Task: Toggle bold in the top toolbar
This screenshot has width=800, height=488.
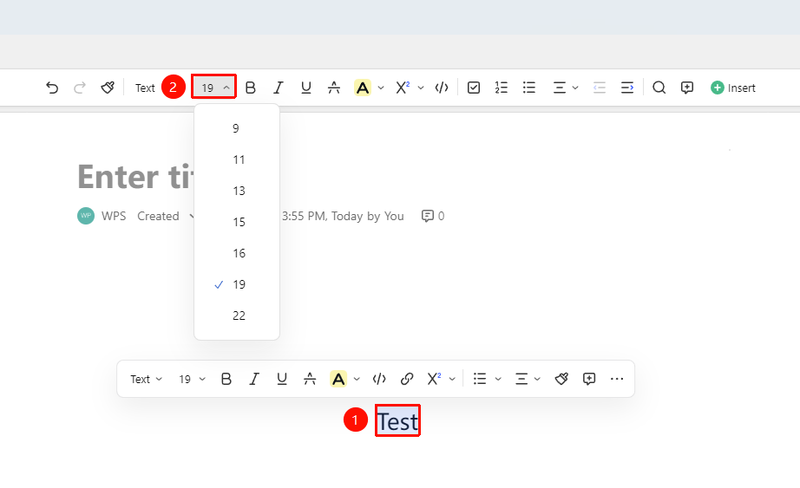Action: [x=250, y=88]
